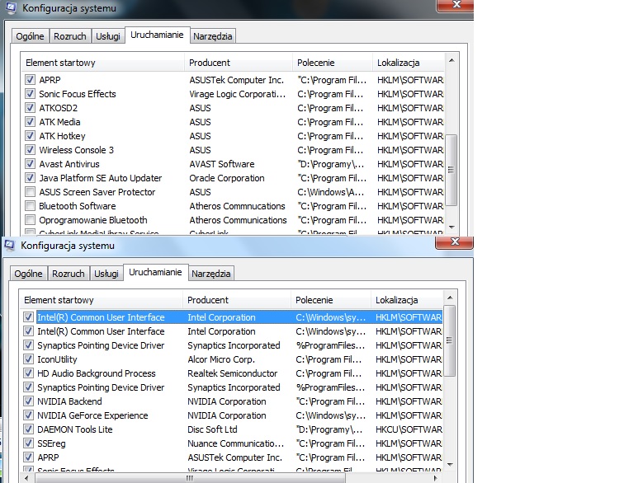Switch to Rozruch tab in the upper window

pos(70,36)
